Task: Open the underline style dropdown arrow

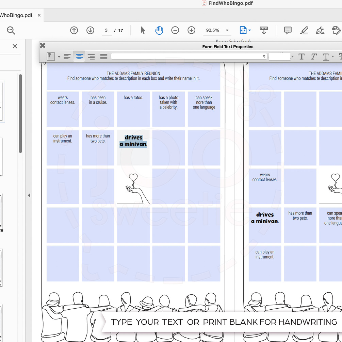Action: point(333,56)
